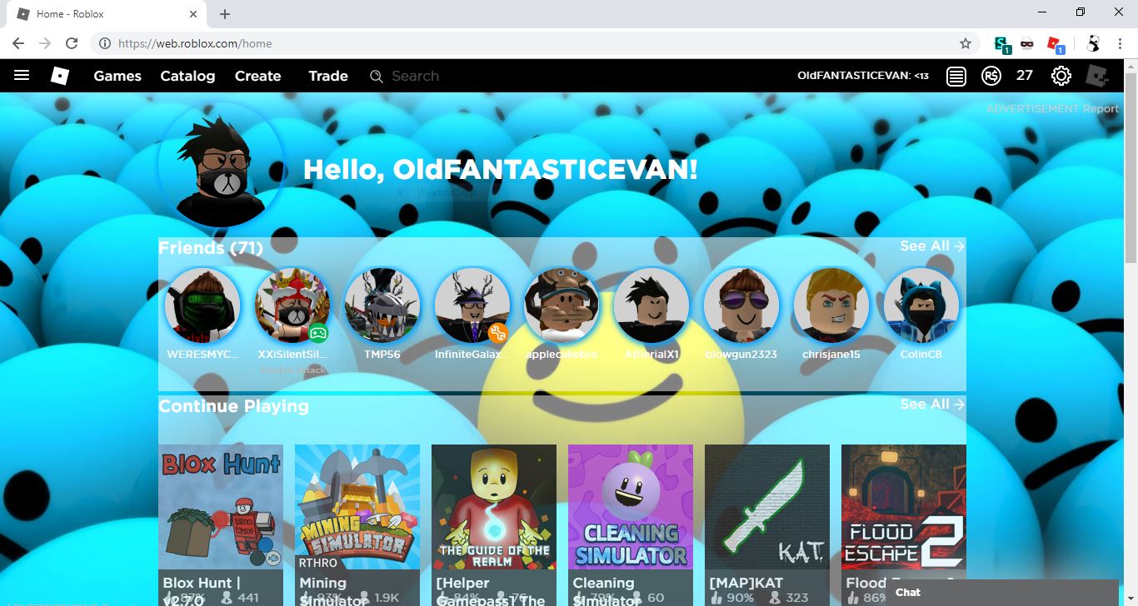Open the Chat bar
The image size is (1138, 606).
1001,593
